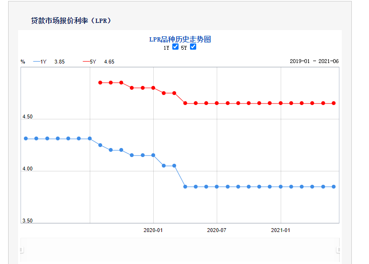Click the red 5Y point on 2020-01 gridline

pos(153,88)
